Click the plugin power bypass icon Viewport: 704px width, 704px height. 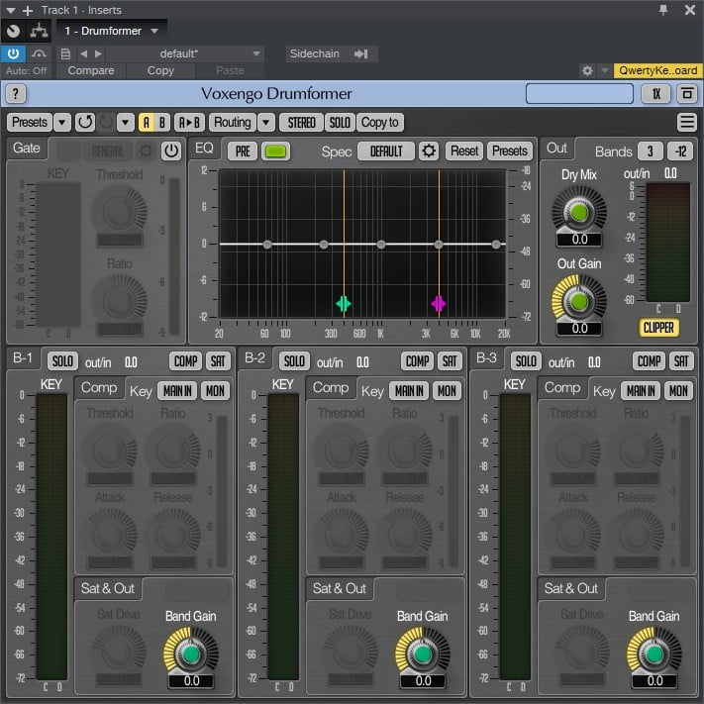point(14,53)
